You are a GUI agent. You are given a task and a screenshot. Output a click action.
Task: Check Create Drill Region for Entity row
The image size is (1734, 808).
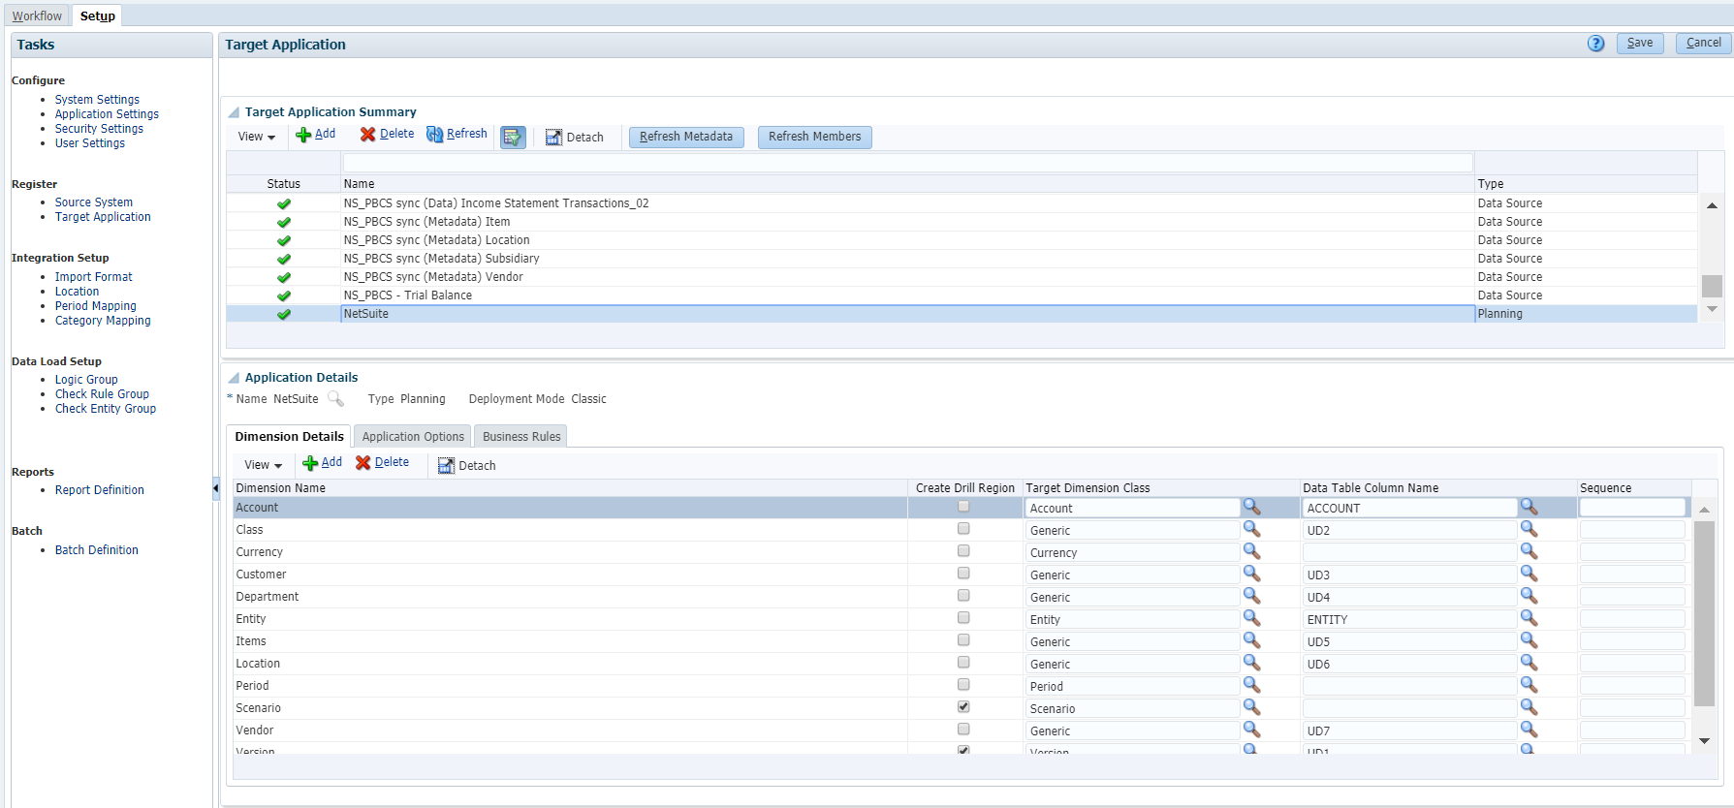click(963, 618)
